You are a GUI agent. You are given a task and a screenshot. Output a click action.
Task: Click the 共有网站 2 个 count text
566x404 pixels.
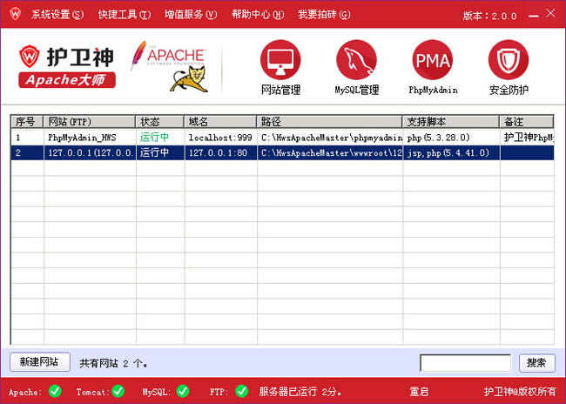tap(113, 363)
